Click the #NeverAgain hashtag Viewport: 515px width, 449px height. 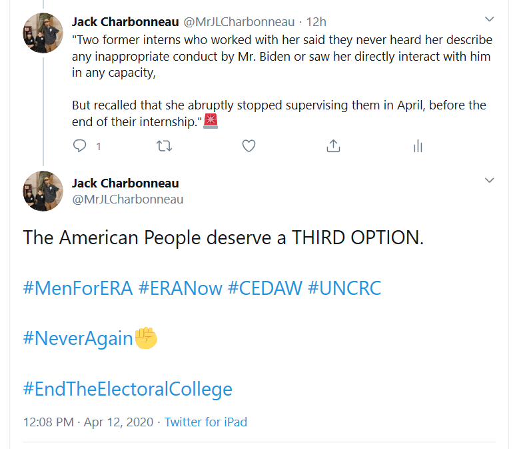(x=78, y=338)
